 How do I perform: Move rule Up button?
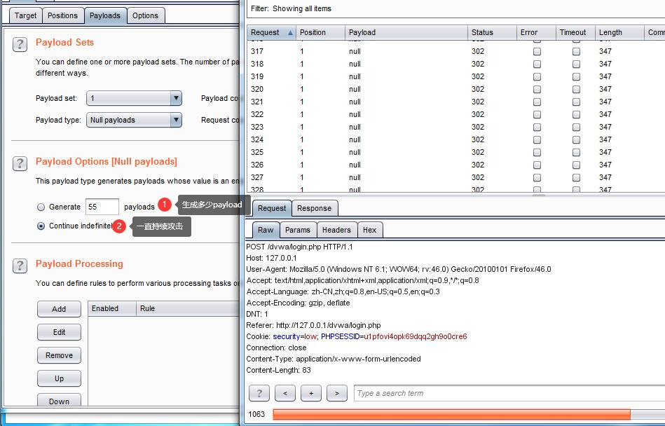(59, 378)
